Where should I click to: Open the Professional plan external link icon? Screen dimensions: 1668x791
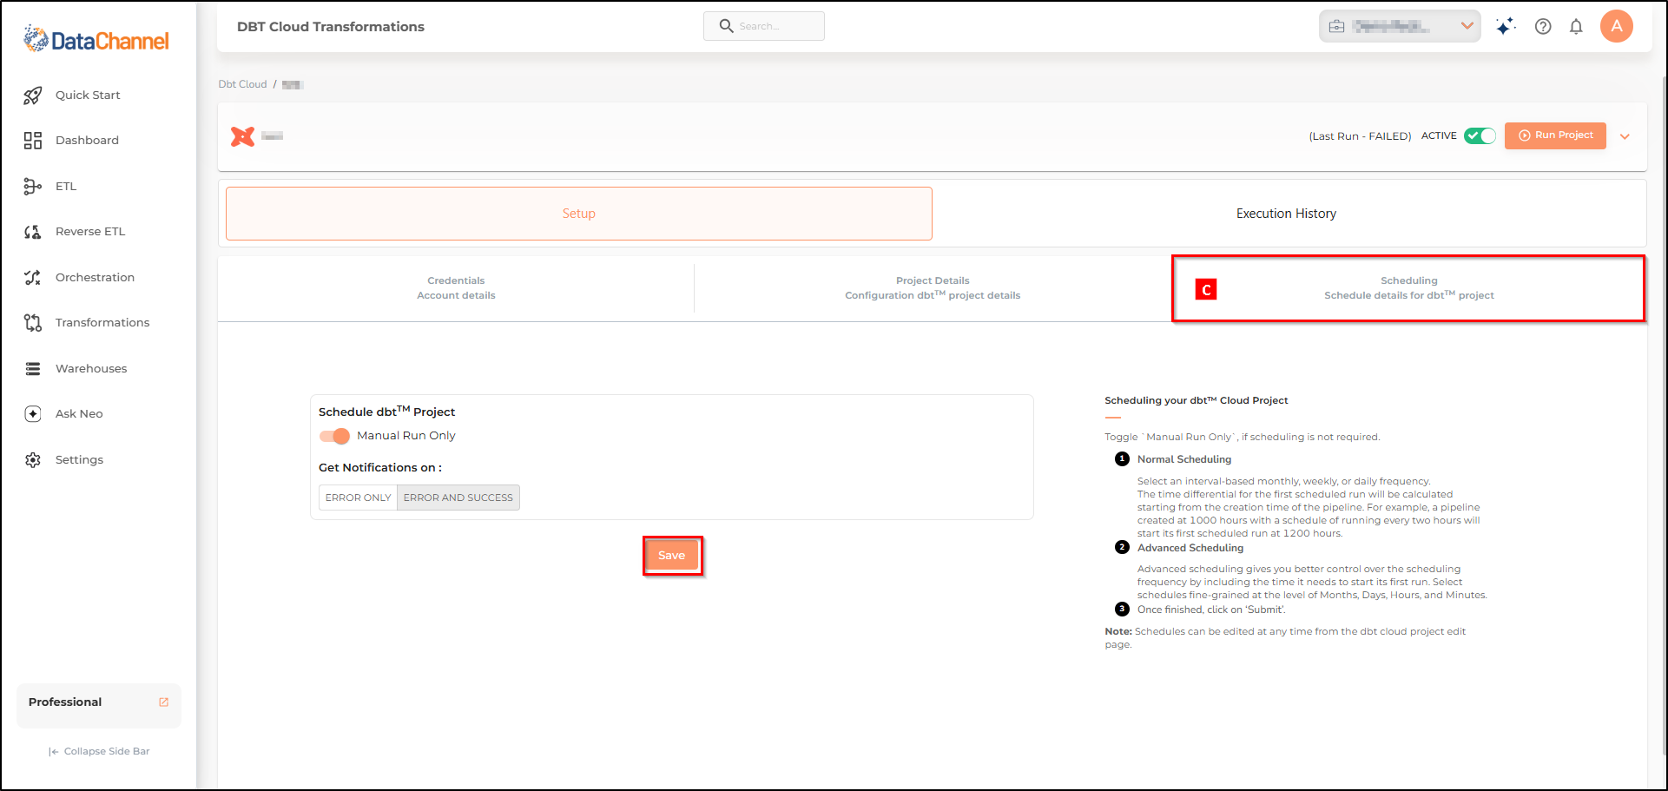point(164,702)
